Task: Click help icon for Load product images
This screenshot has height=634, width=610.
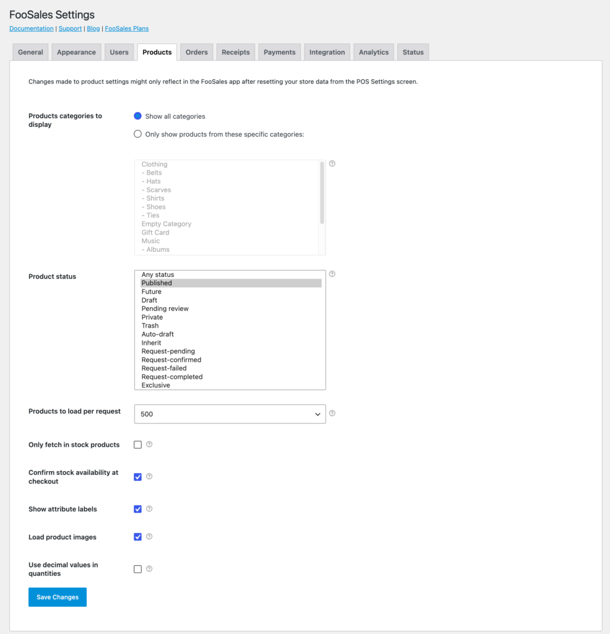Action: tap(149, 537)
